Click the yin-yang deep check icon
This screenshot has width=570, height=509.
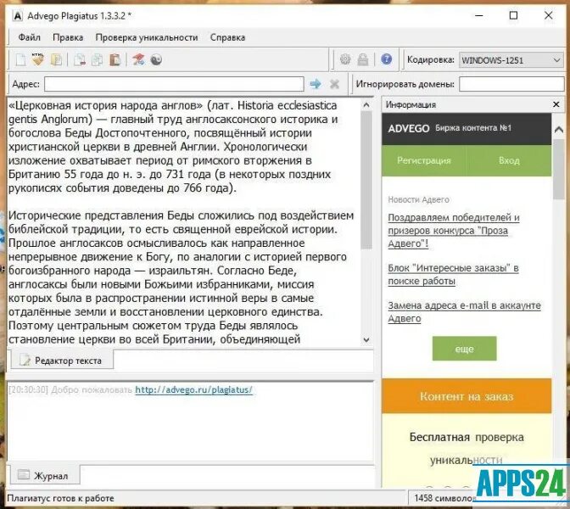click(156, 59)
